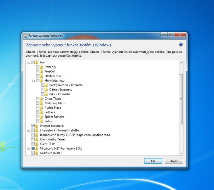Click the scrollbar down arrow
214x190 pixels.
click(181, 153)
